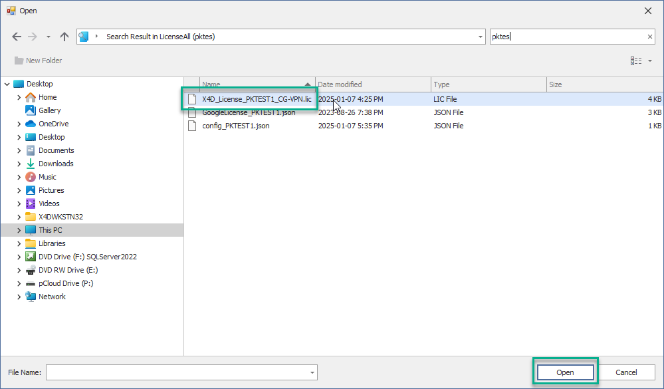The height and width of the screenshot is (389, 664).
Task: Click the Open button
Action: pyautogui.click(x=565, y=372)
